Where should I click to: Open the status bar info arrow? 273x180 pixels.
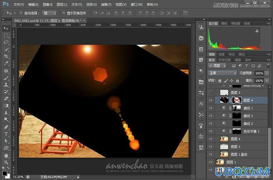[78, 177]
